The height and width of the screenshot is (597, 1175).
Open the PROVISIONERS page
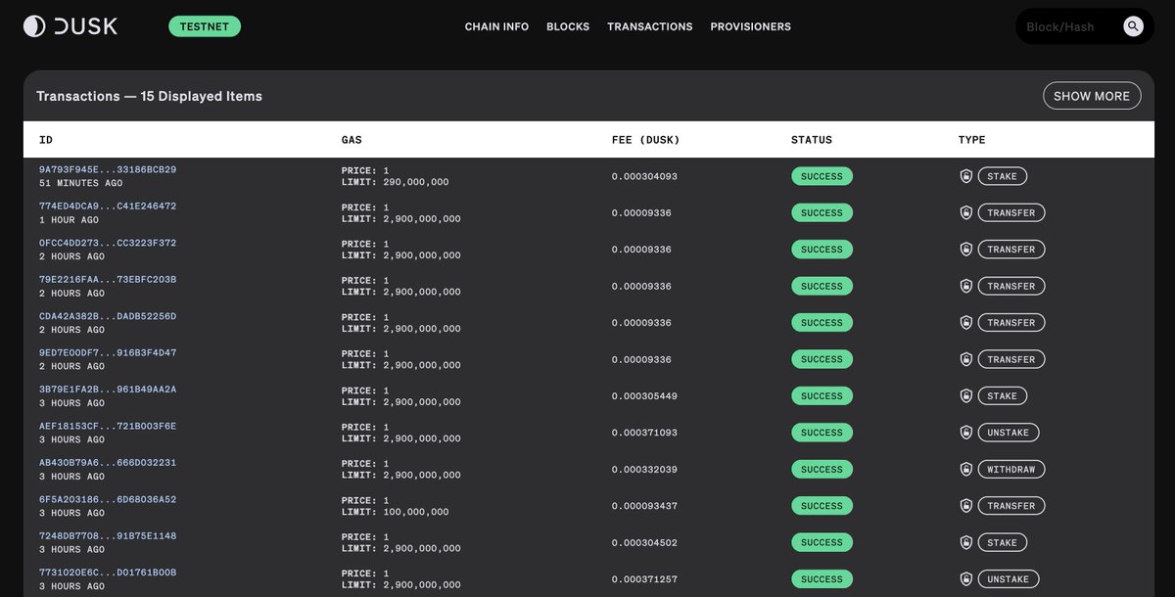tap(750, 26)
